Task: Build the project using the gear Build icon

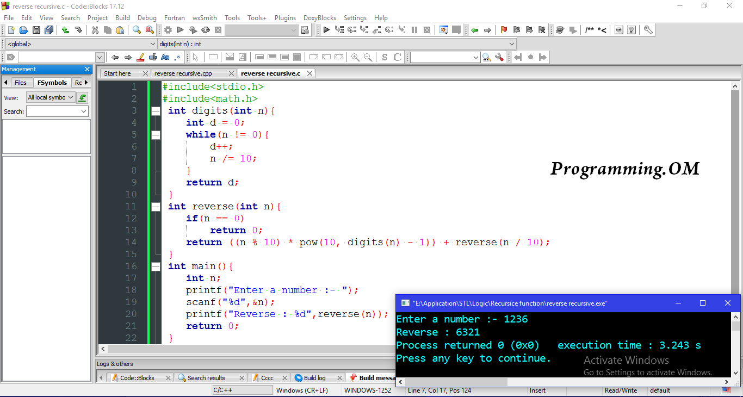Action: (169, 30)
